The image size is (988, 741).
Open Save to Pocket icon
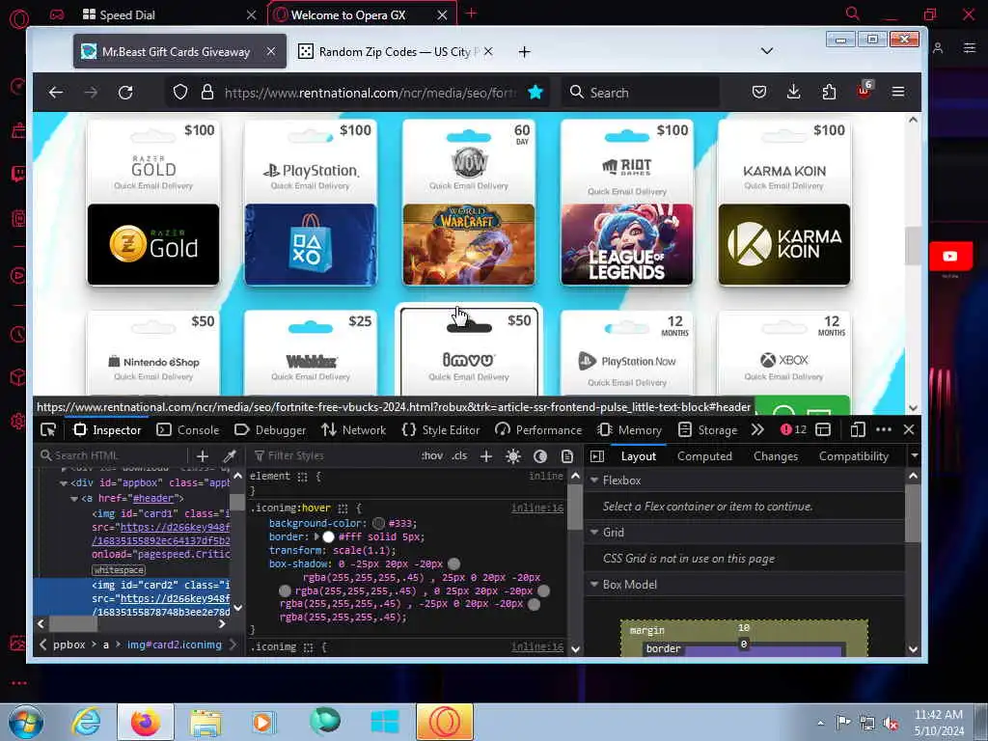[759, 93]
